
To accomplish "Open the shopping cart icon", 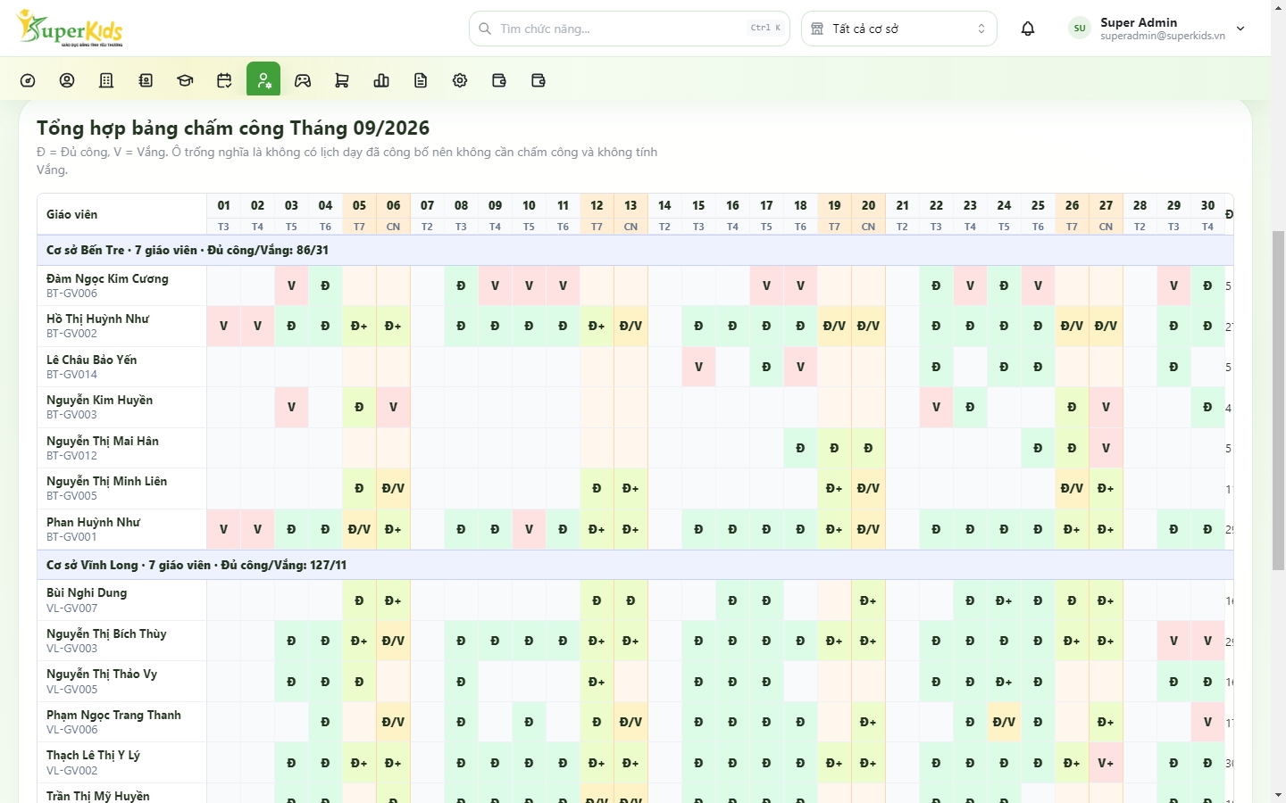I will (x=342, y=80).
